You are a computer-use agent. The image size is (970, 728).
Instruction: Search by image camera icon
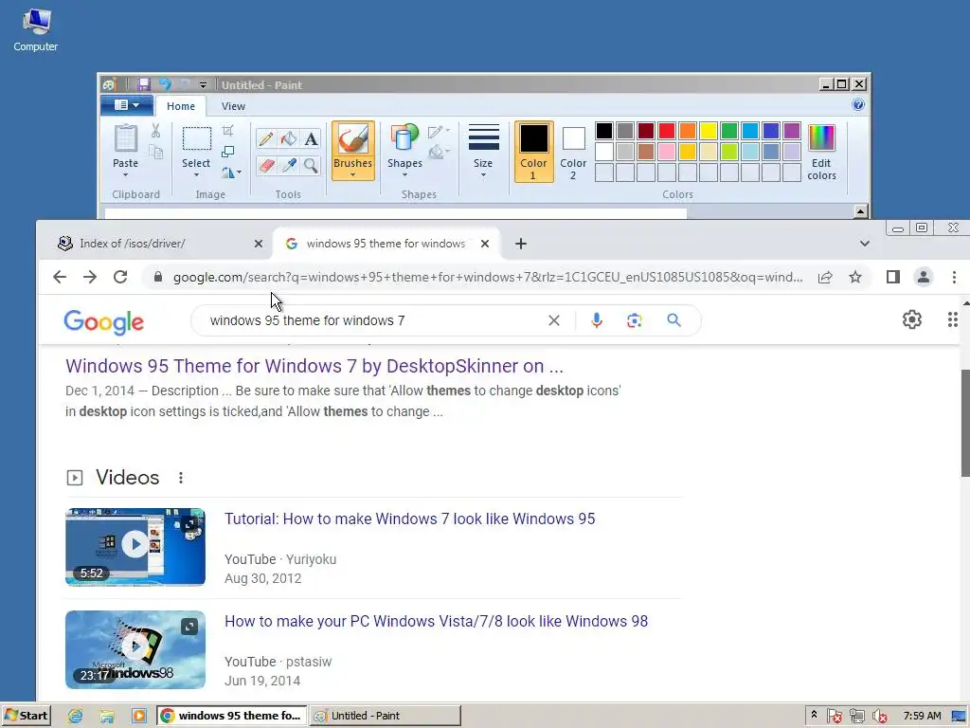click(x=634, y=320)
